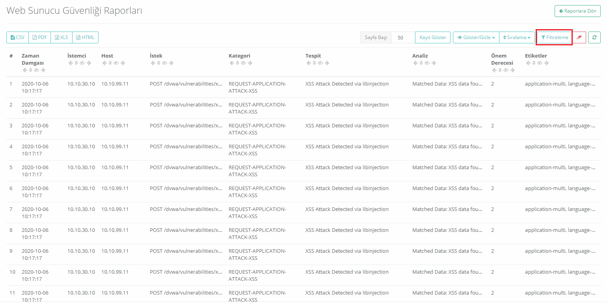
Task: Move Zaman Damgası column left
Action: pyautogui.click(x=24, y=70)
